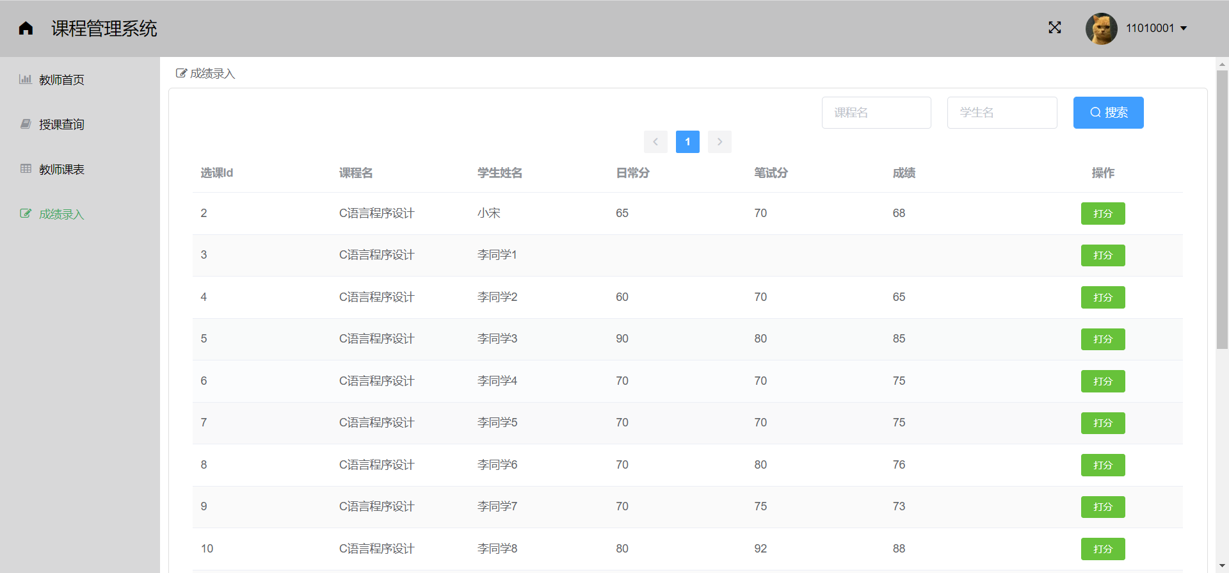The height and width of the screenshot is (573, 1229).
Task: Open 授课查询 in the sidebar
Action: [x=61, y=125]
